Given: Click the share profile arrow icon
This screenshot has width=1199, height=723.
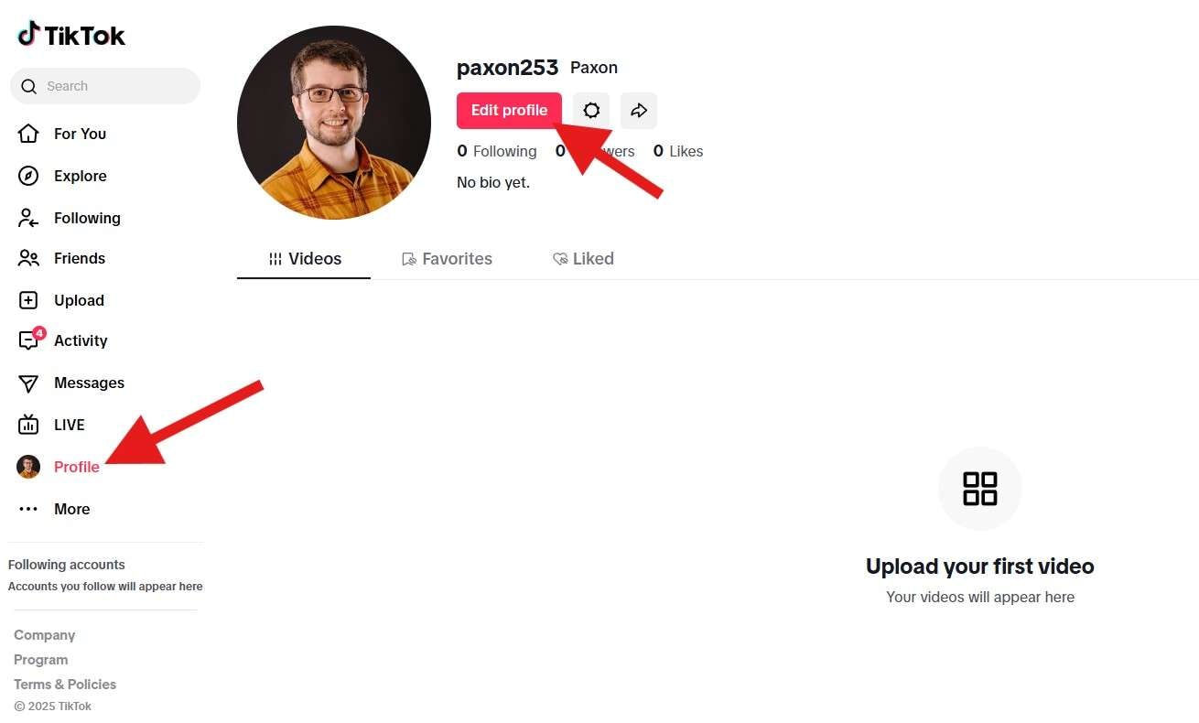Looking at the screenshot, I should (x=639, y=111).
